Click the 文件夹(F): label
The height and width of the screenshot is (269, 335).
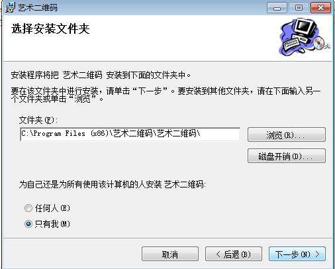pyautogui.click(x=38, y=120)
